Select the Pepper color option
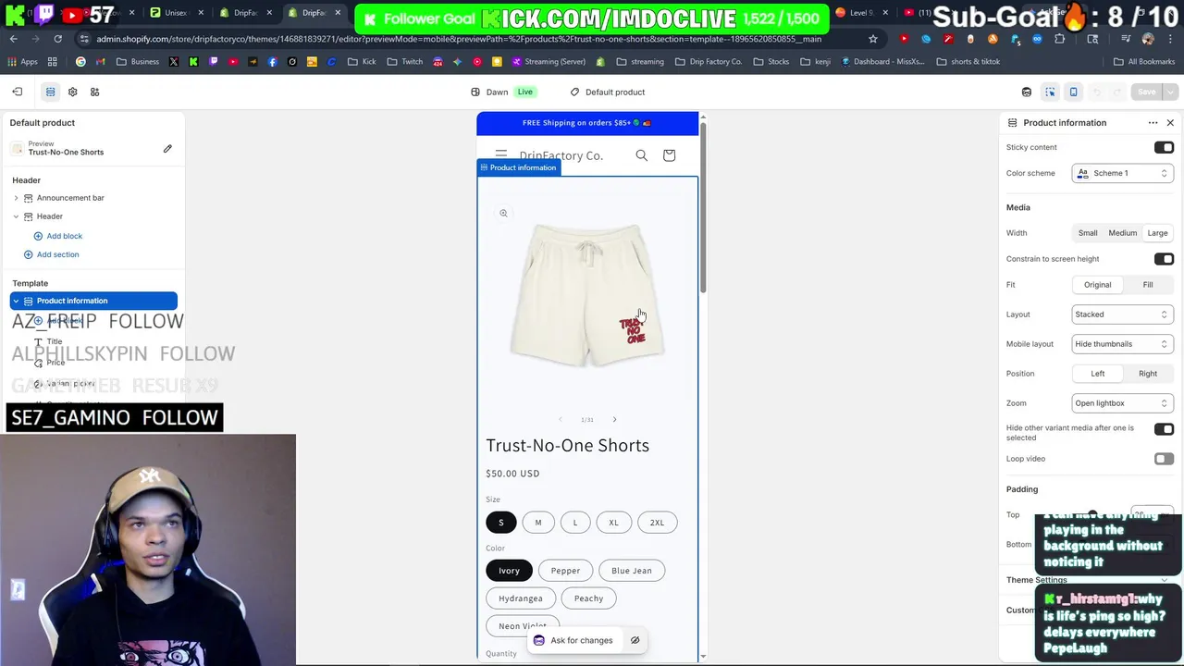 565,571
